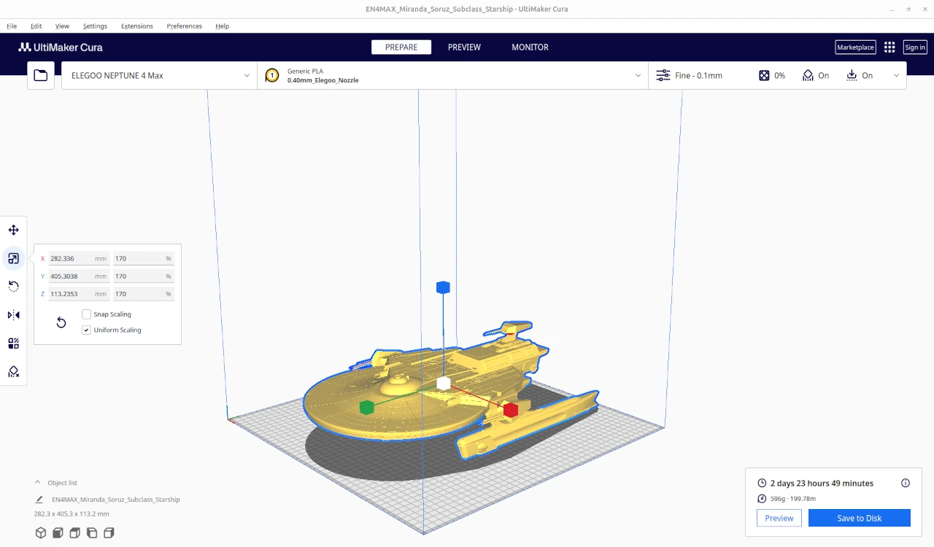Select the Support Blocker tool
The image size is (934, 547).
(x=13, y=372)
